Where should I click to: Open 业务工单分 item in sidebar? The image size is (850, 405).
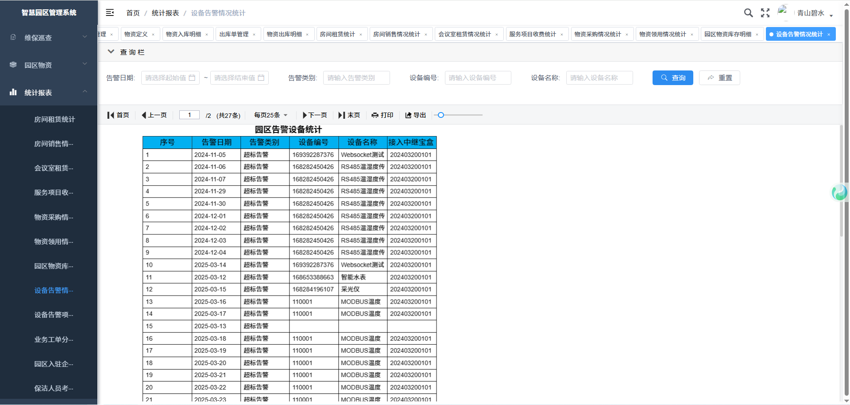point(54,339)
